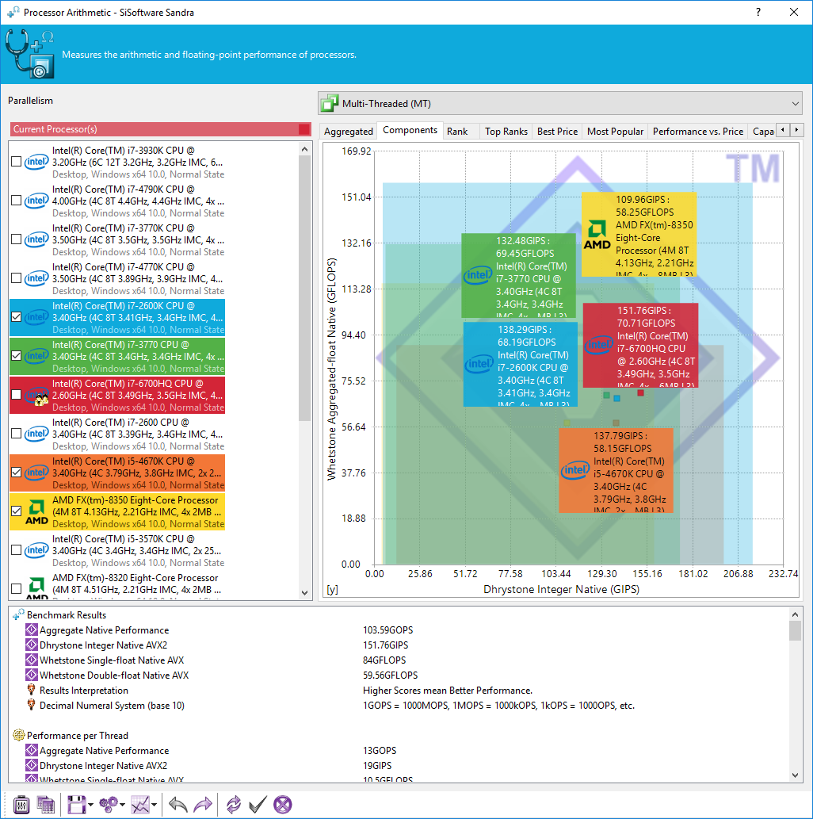Click the red Current Processor color swatch
Image resolution: width=813 pixels, height=819 pixels.
pyautogui.click(x=304, y=129)
